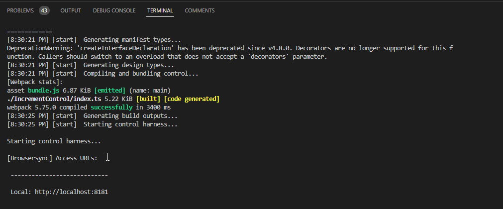This screenshot has width=503, height=209.
Task: Click the [Webpack stats]: line
Action: tap(34, 82)
